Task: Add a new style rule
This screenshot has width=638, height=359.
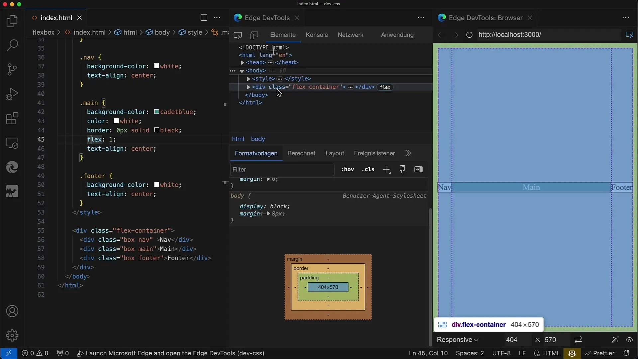Action: coord(386,170)
